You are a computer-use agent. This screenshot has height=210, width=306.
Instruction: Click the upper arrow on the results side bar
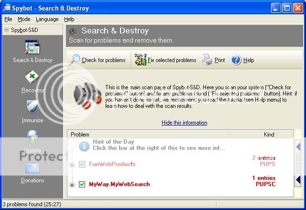point(298,147)
